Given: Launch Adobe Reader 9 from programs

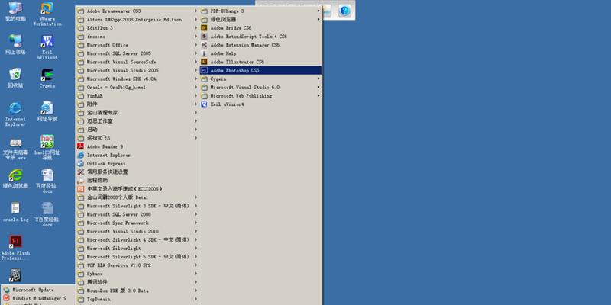Looking at the screenshot, I should tap(137, 146).
